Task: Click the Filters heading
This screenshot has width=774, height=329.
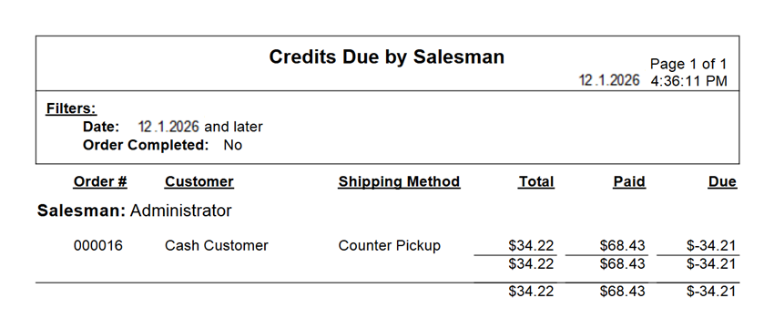Action: [x=72, y=108]
